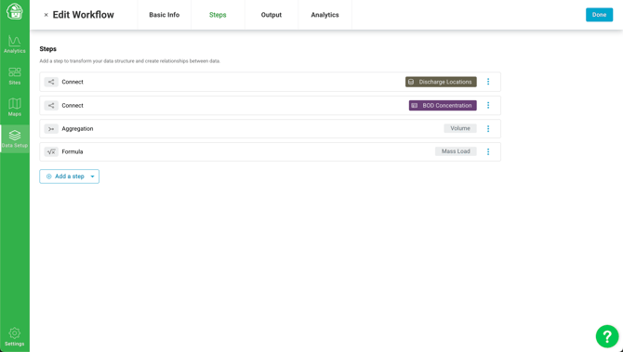Viewport: 623px width, 352px height.
Task: Open the Analytics tab in the header
Action: pos(325,15)
